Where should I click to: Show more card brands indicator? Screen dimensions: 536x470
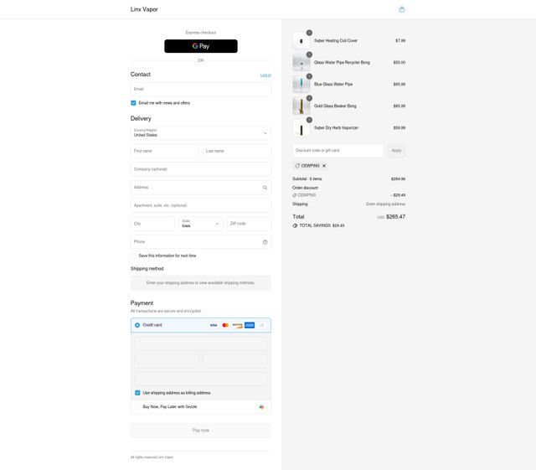pos(261,325)
